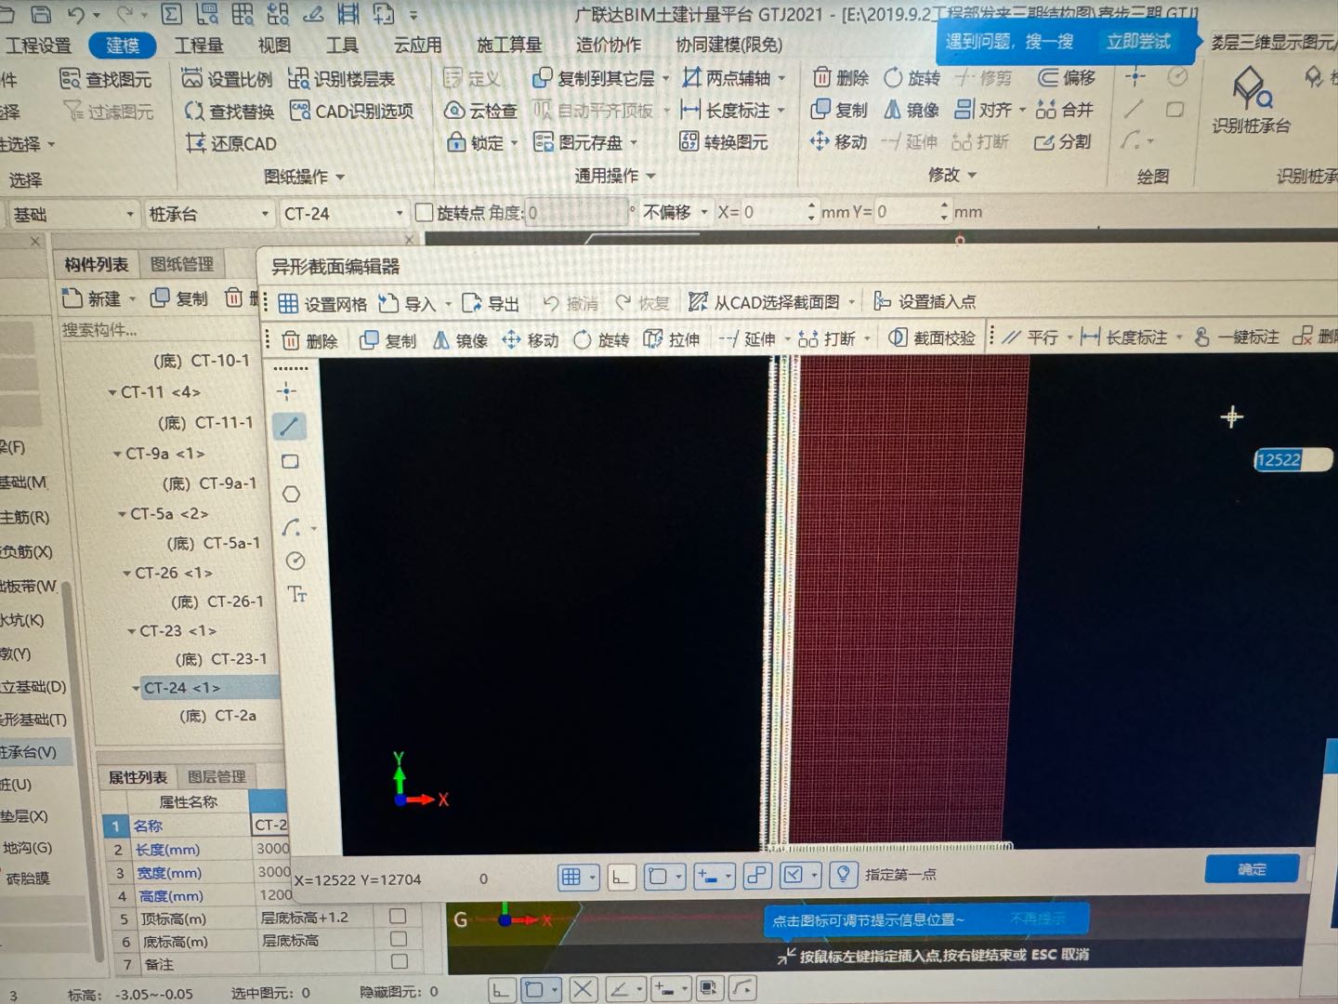
Task: Click 设置插入点 in section editor
Action: [x=925, y=301]
